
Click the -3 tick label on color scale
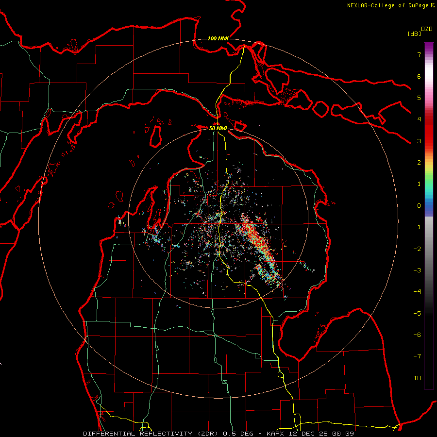(x=417, y=270)
